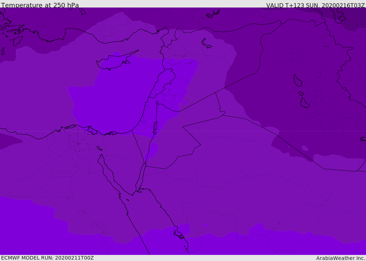366x261 pixels.
Task: Click the "Temperature at 250 hPa" title
Action: pos(40,5)
